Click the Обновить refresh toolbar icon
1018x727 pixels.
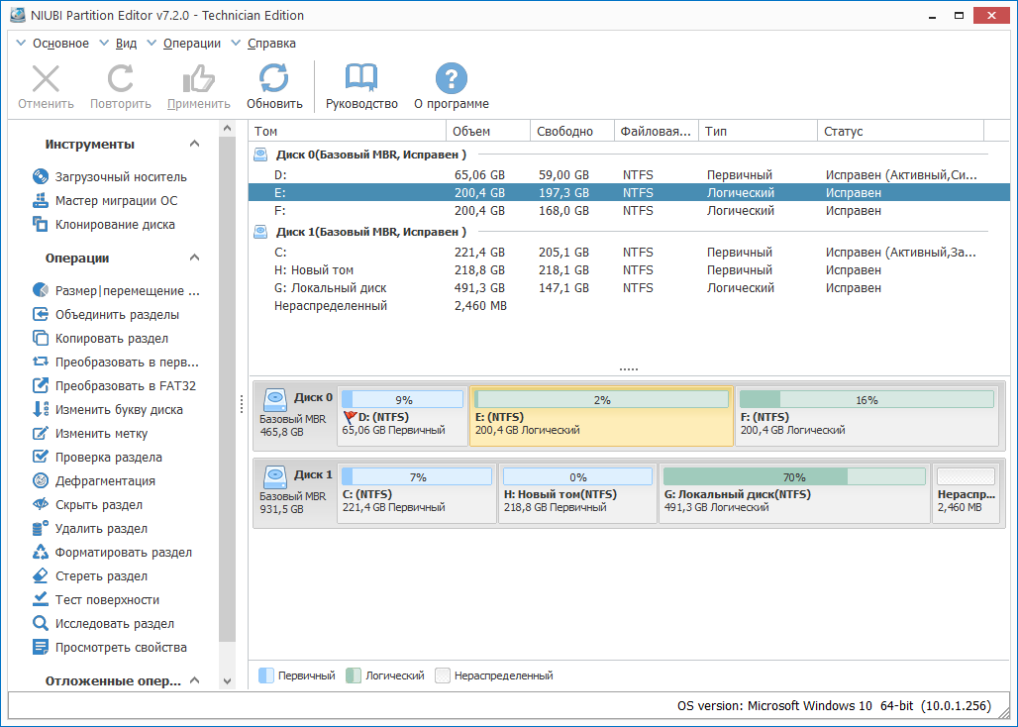pyautogui.click(x=274, y=79)
